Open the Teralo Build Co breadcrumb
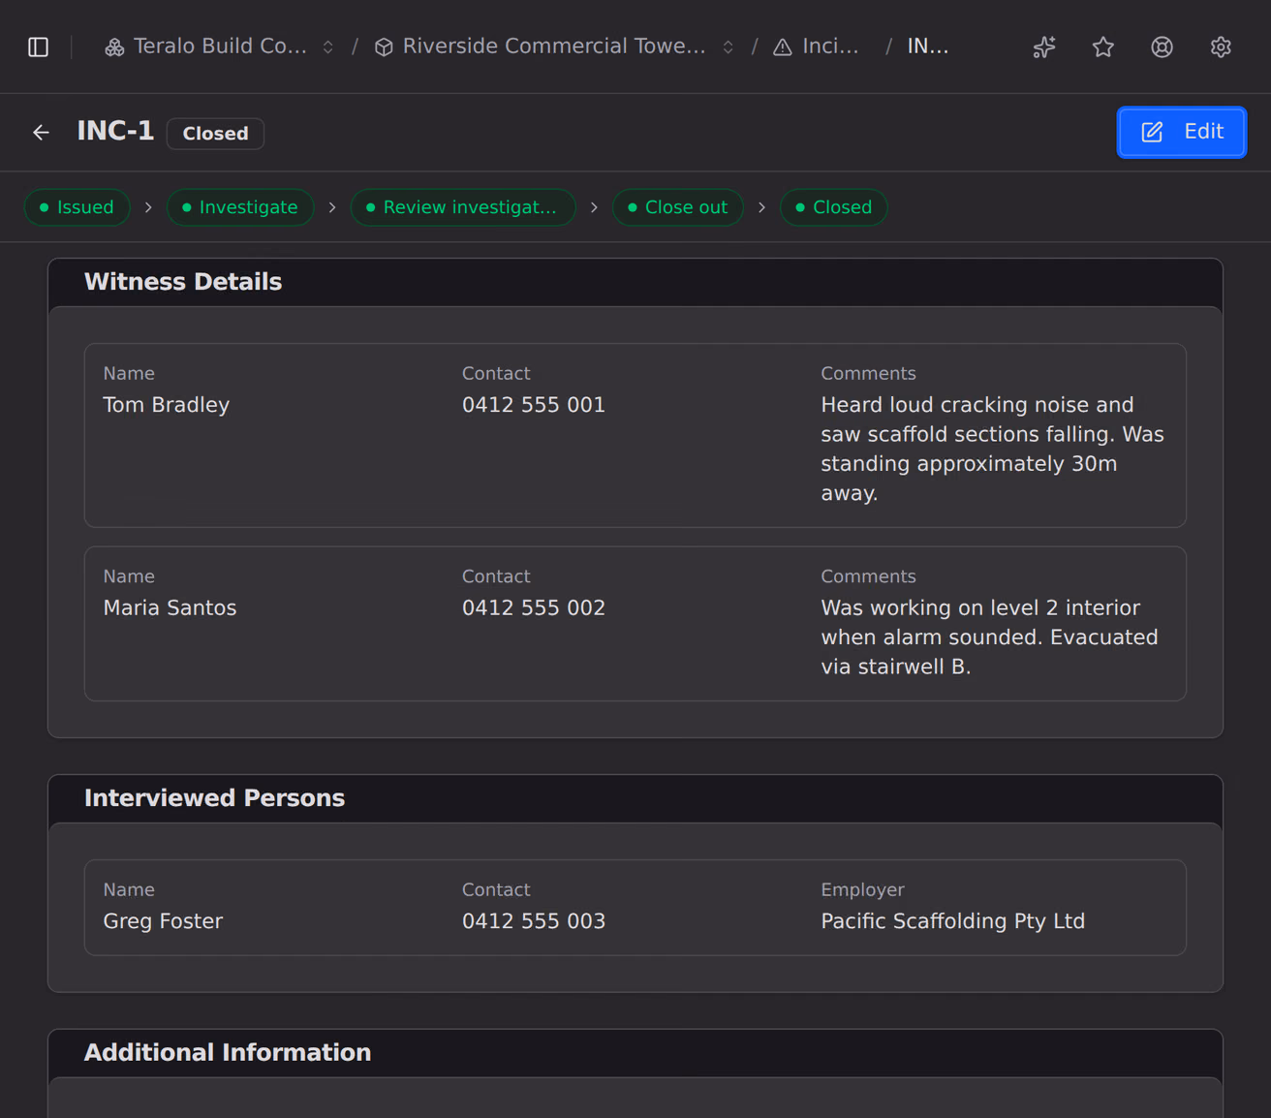This screenshot has height=1118, width=1271. pyautogui.click(x=220, y=47)
